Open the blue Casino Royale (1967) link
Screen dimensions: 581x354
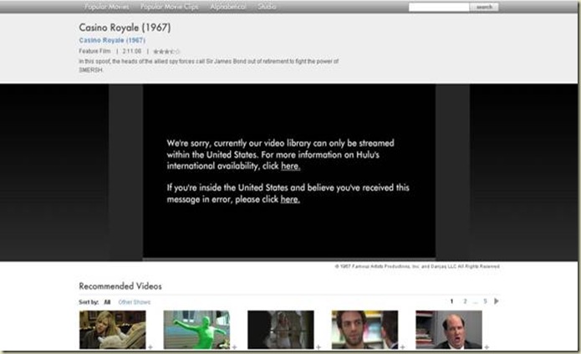click(x=112, y=40)
